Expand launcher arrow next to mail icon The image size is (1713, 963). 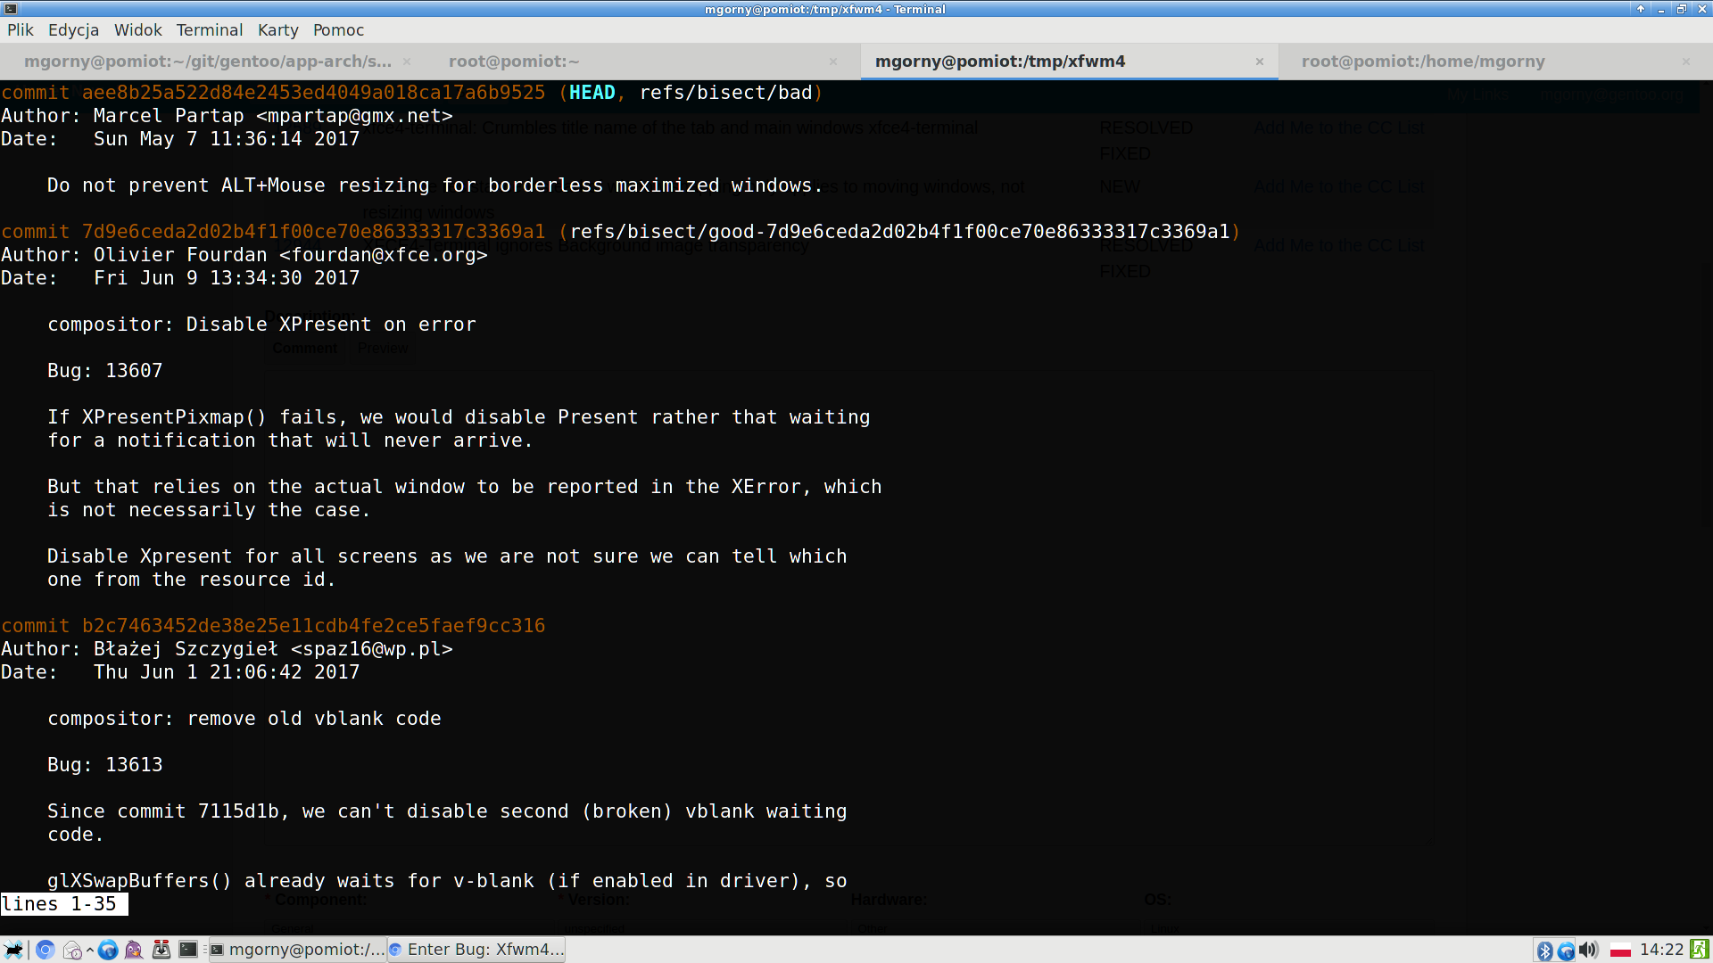(x=90, y=950)
